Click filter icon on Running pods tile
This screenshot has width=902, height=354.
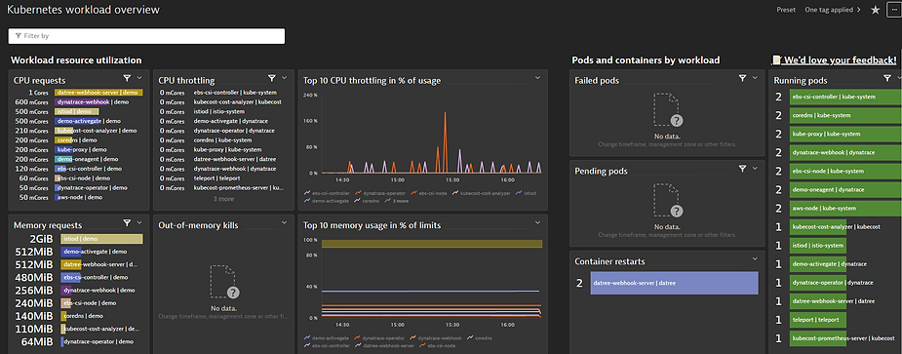coord(887,78)
